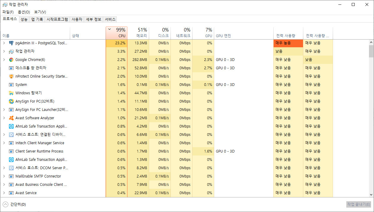
Task: Click the 23.2% CPU value cell
Action: (x=116, y=43)
